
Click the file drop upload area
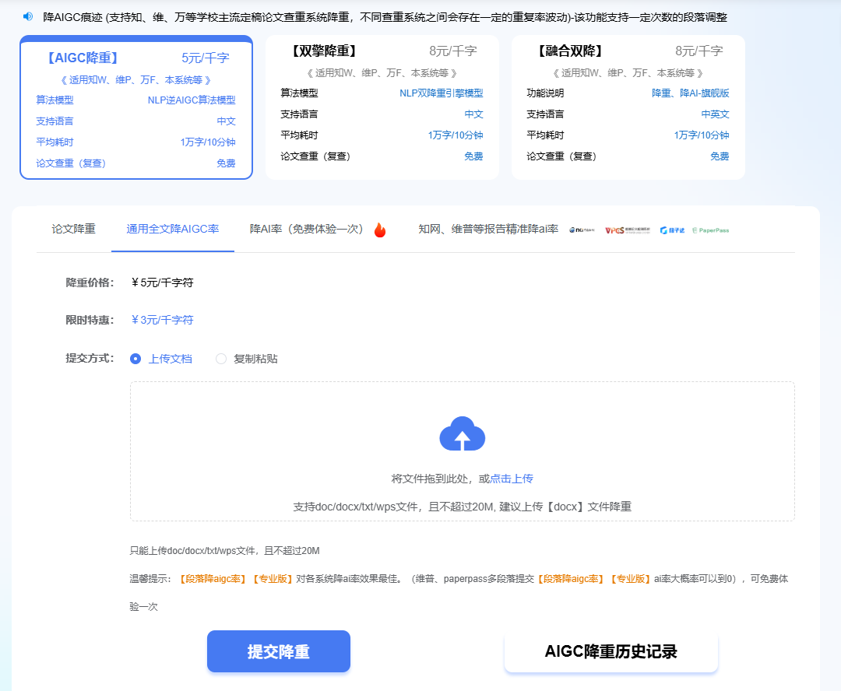coord(463,451)
